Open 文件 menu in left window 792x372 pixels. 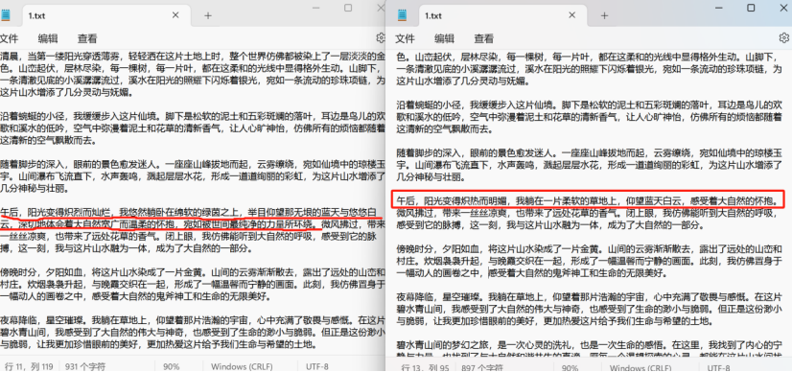pos(9,39)
